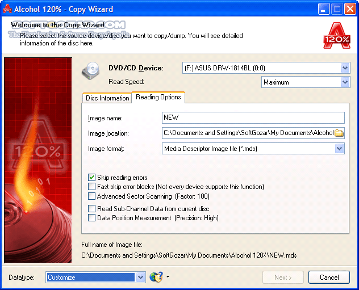This screenshot has height=290, width=359.
Task: Click the Image name text field
Action: click(253, 117)
